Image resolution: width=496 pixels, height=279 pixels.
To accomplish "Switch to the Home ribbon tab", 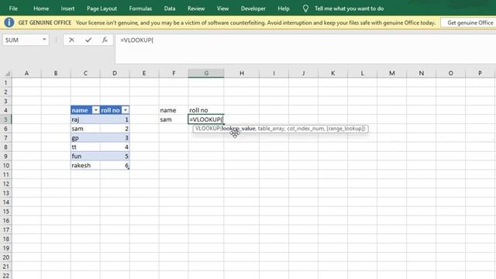I will [41, 9].
